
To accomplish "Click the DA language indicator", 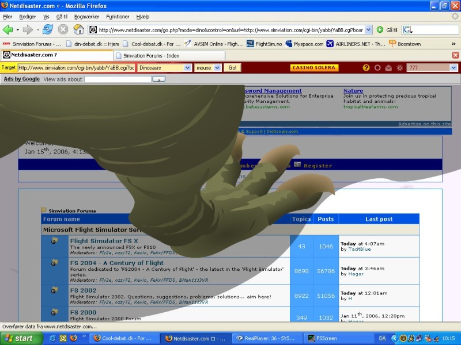I will (382, 338).
